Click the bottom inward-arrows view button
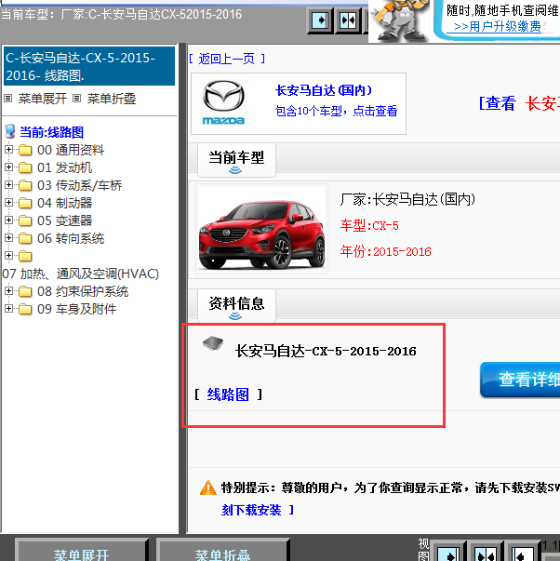560x561 pixels. click(x=486, y=553)
